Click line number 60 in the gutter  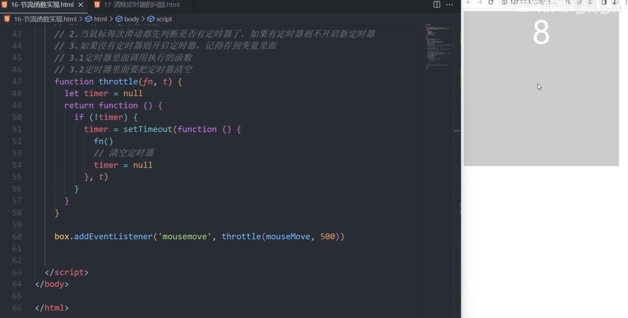(16, 236)
